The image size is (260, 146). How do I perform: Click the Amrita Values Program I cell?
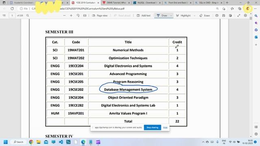tap(128, 114)
